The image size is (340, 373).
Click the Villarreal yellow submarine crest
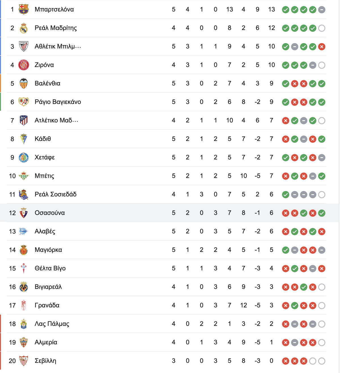coord(24,287)
